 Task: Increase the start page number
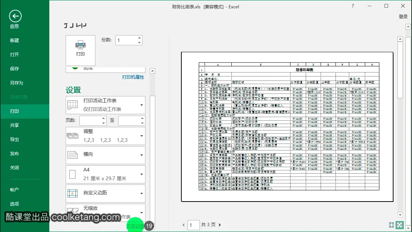tap(103, 118)
